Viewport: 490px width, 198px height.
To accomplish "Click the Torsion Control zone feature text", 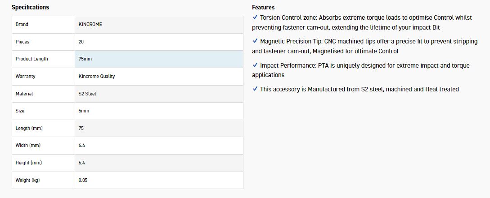I will coord(366,17).
